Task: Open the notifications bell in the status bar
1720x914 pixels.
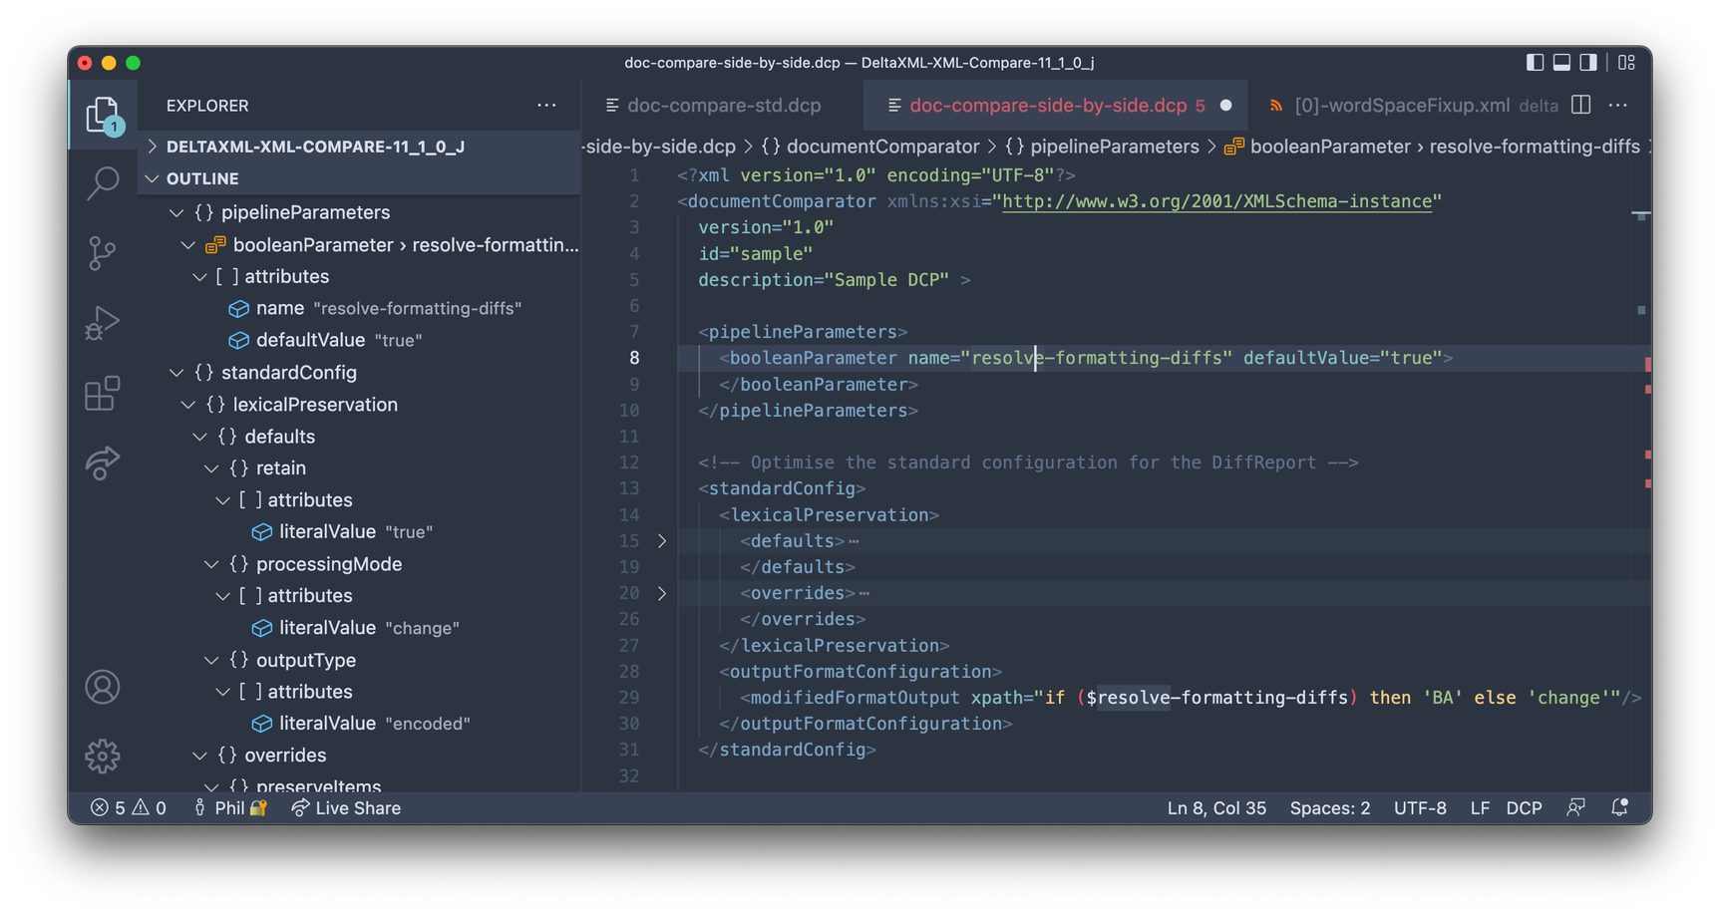Action: pyautogui.click(x=1619, y=807)
